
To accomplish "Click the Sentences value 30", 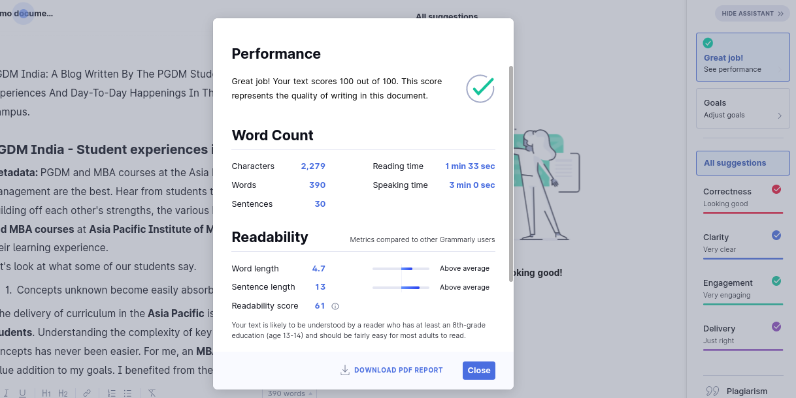I will pyautogui.click(x=320, y=204).
